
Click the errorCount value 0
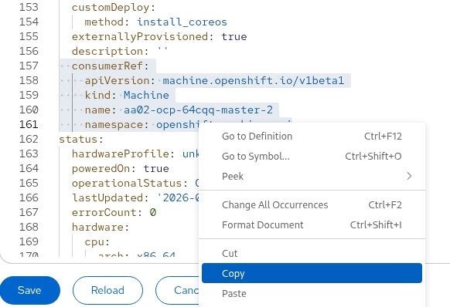click(152, 212)
